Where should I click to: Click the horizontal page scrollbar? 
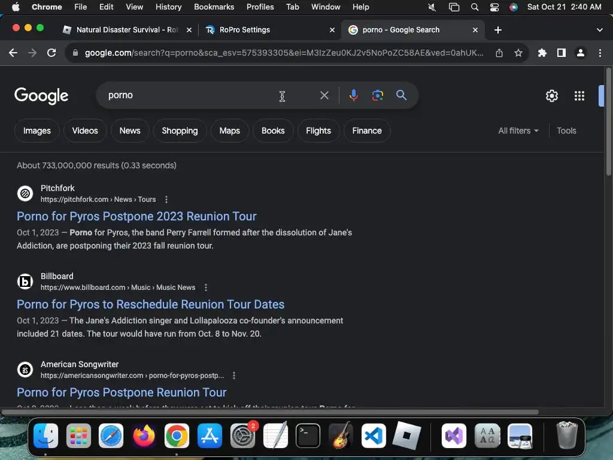click(270, 412)
